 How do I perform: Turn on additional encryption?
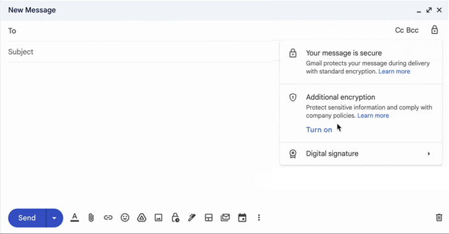coord(319,129)
